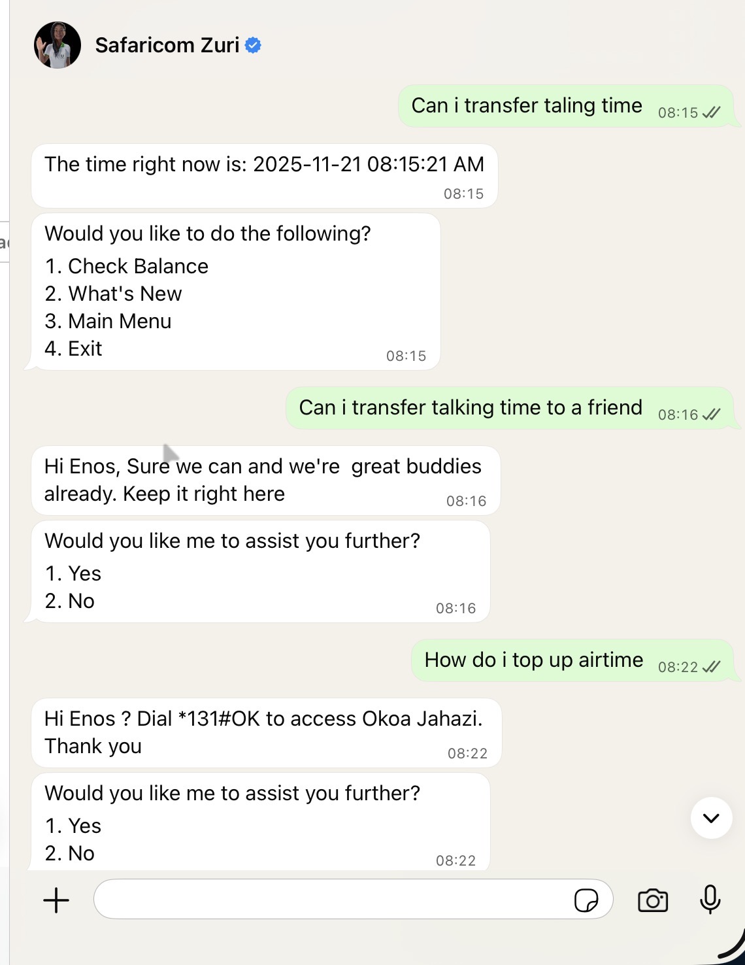This screenshot has width=745, height=965.
Task: Click the "Main Menu" option text
Action: point(120,321)
